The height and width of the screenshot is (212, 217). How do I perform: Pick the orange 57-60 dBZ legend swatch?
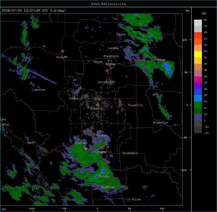pyautogui.click(x=198, y=42)
